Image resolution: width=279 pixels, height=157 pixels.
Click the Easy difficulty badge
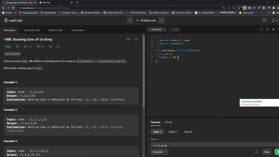tap(8, 47)
